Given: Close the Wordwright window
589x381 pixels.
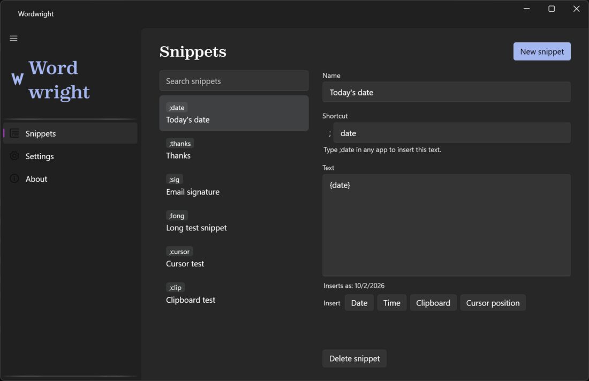Looking at the screenshot, I should coord(576,9).
